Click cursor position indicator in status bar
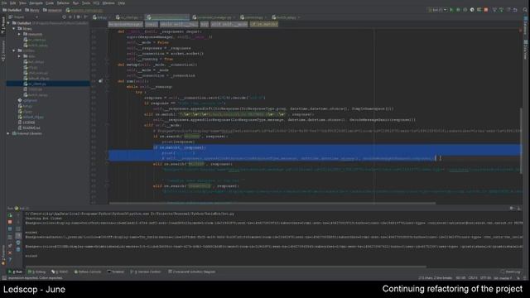Screen dimensions: 530x298 click(460, 278)
